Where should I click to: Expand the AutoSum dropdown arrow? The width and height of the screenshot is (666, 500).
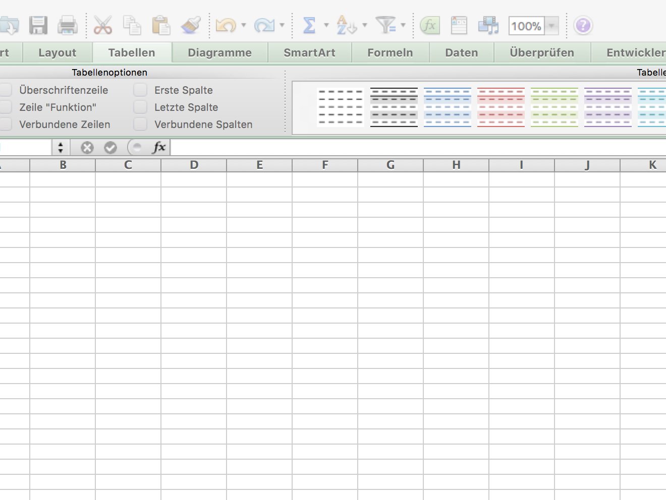pos(326,25)
